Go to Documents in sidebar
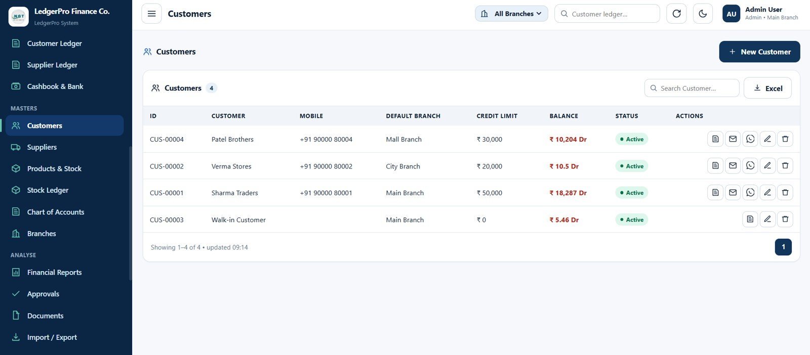 tap(64, 316)
